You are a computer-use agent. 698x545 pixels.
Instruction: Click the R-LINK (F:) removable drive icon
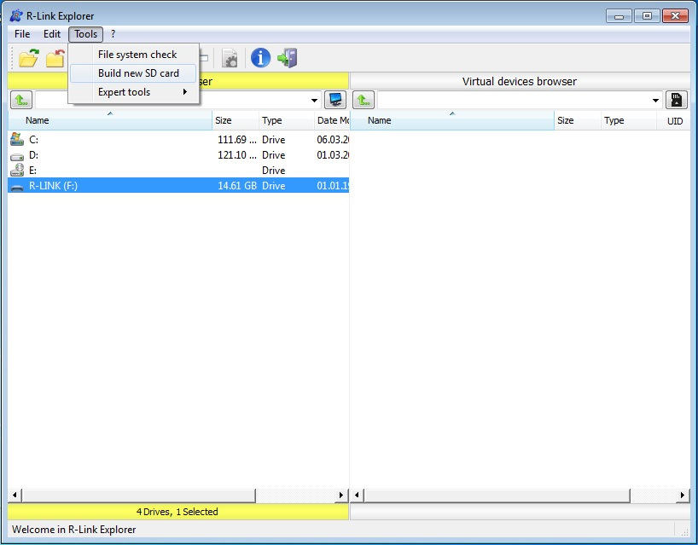pyautogui.click(x=17, y=187)
